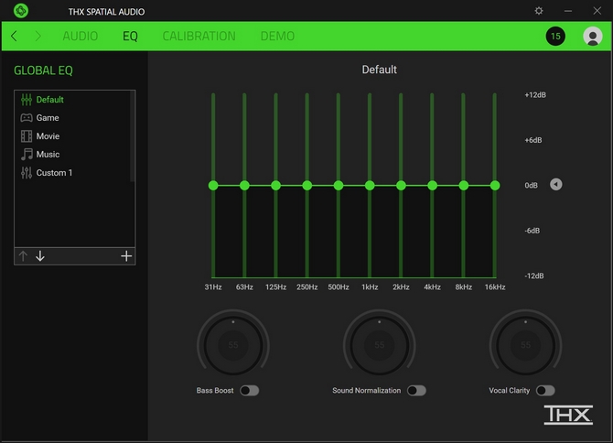Open the user profile avatar
This screenshot has height=443, width=613.
point(592,36)
